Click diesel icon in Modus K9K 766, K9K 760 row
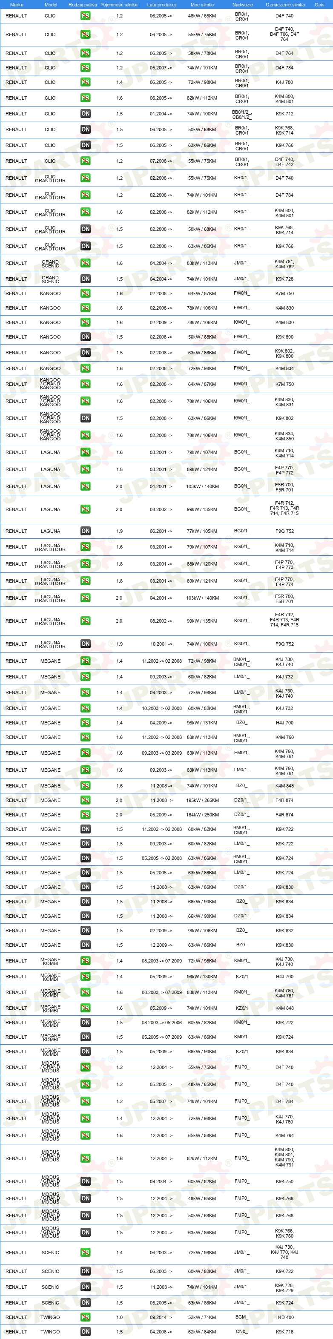 pos(85,1232)
